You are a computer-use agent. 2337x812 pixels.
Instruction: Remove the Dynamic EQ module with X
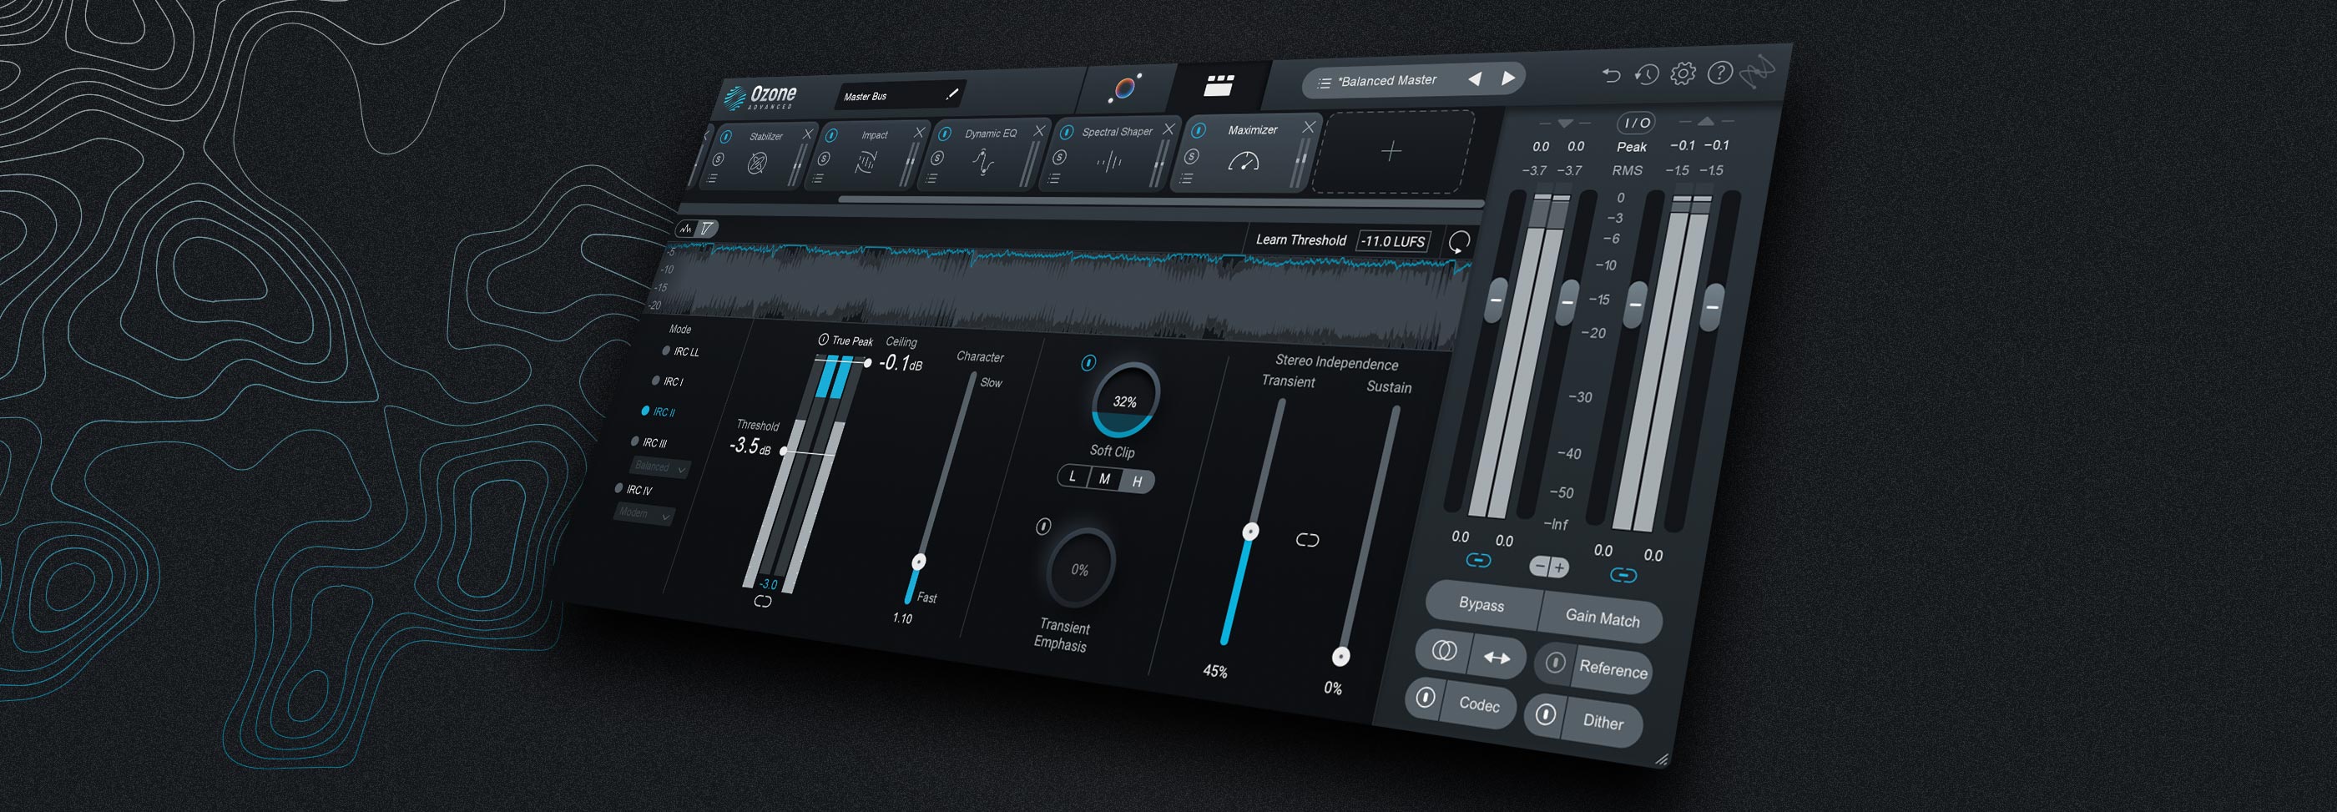(x=1040, y=131)
